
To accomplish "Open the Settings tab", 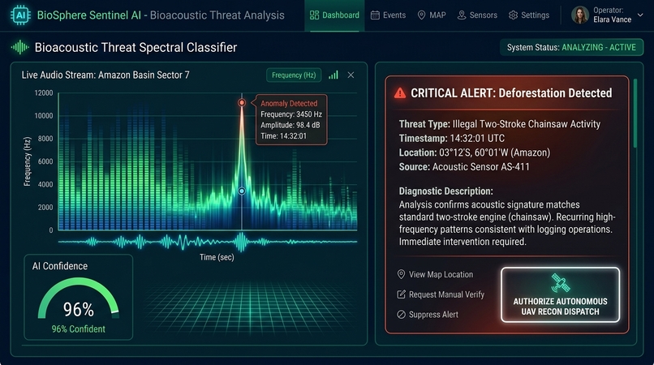I will tap(529, 15).
